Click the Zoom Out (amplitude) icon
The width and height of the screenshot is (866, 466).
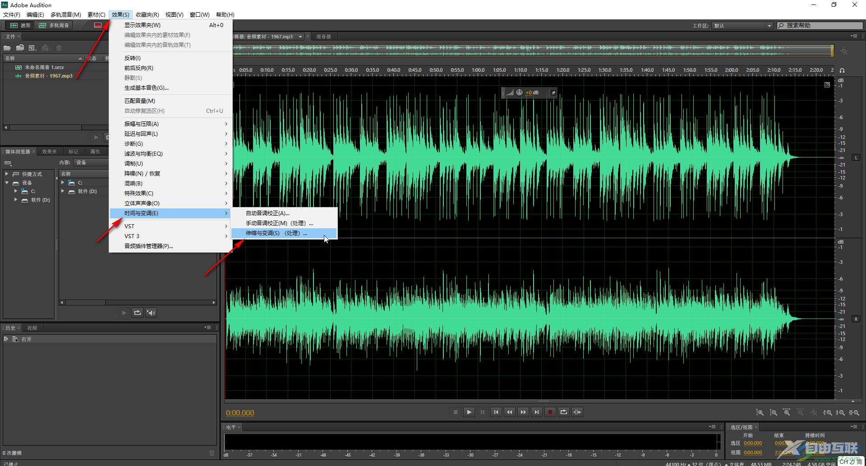tap(774, 412)
